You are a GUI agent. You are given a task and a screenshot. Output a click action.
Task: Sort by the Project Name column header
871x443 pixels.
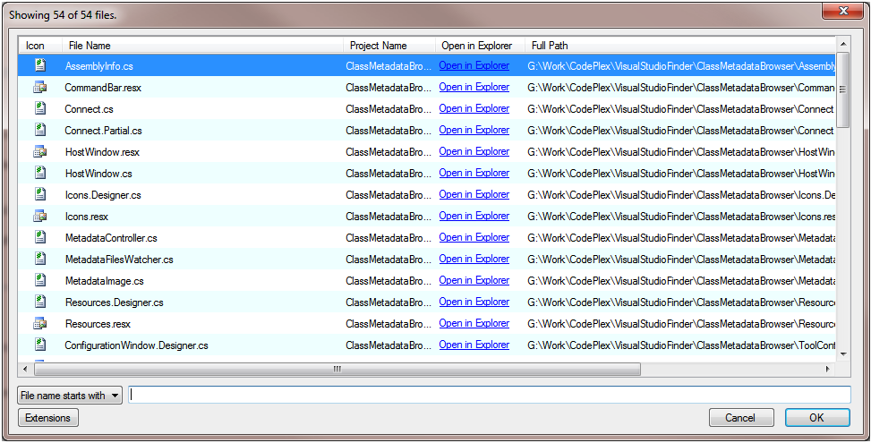[x=389, y=46]
